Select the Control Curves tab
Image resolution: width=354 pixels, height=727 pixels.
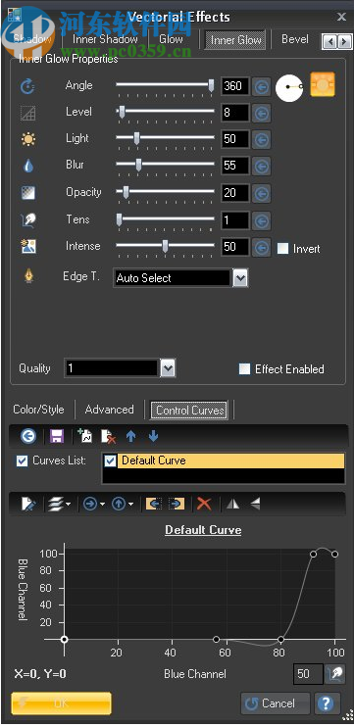point(189,411)
